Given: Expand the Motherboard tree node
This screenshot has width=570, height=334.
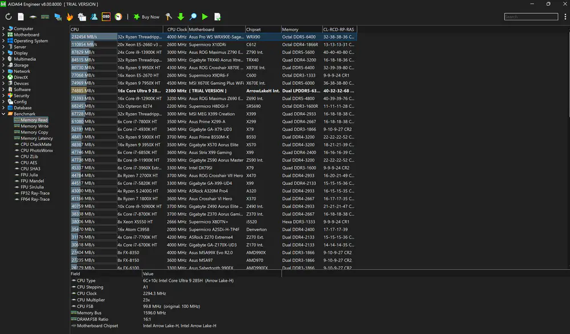Looking at the screenshot, I should [x=4, y=35].
